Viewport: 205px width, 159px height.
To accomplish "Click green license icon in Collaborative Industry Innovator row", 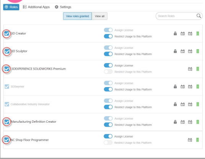I will (198, 104).
